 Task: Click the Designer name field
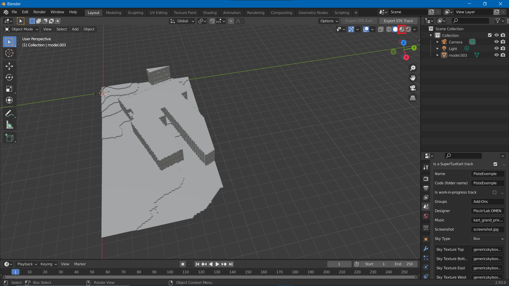coord(487,211)
